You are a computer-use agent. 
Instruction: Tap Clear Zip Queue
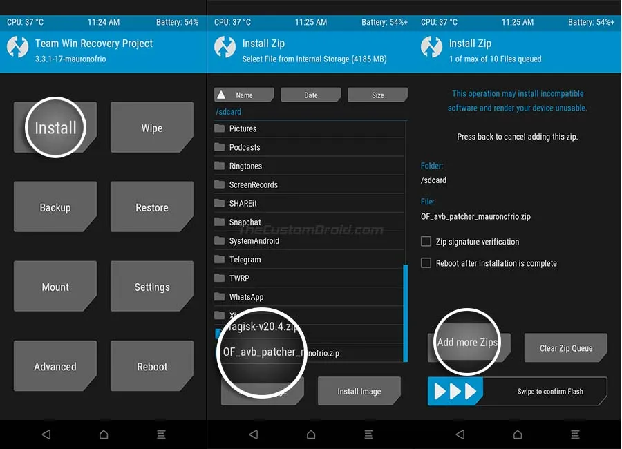click(x=565, y=348)
